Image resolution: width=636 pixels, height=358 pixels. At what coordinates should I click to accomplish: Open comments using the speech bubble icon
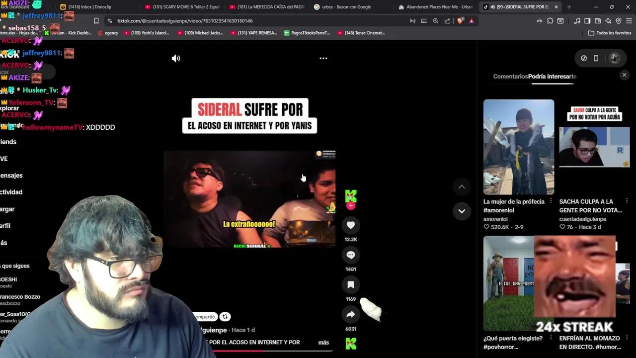point(351,255)
